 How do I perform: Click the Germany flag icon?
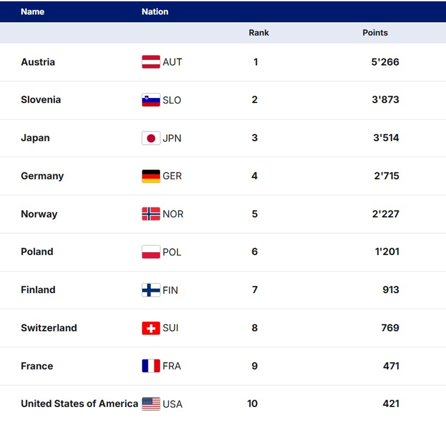(151, 176)
